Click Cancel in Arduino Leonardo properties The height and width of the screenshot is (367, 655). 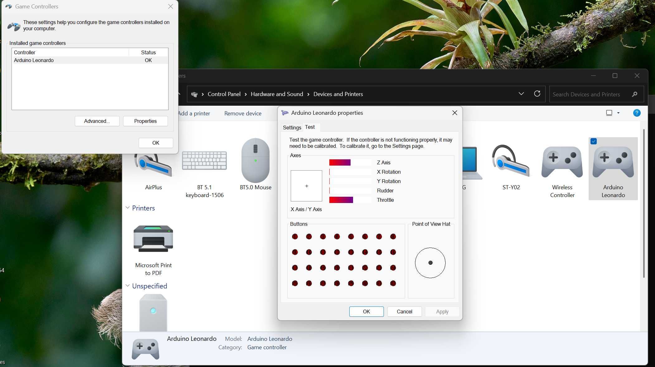[404, 311]
